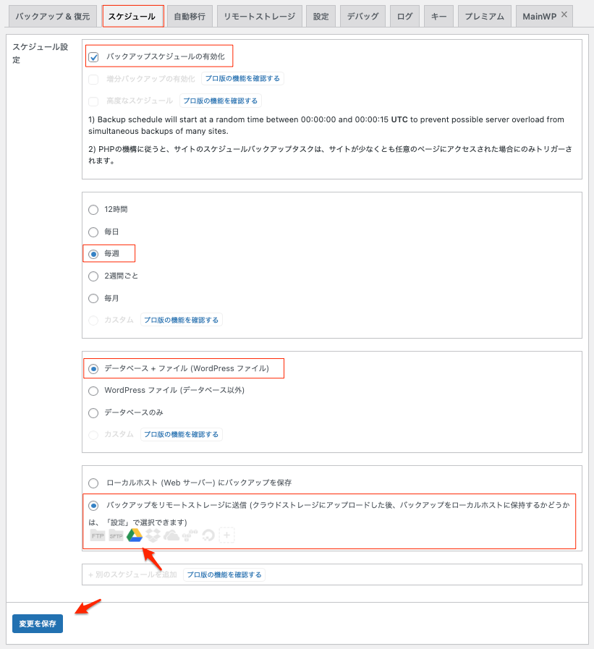Screen dimensions: 594x649
Task: Open pro features link beside 高度なスケジュール
Action: click(x=220, y=101)
